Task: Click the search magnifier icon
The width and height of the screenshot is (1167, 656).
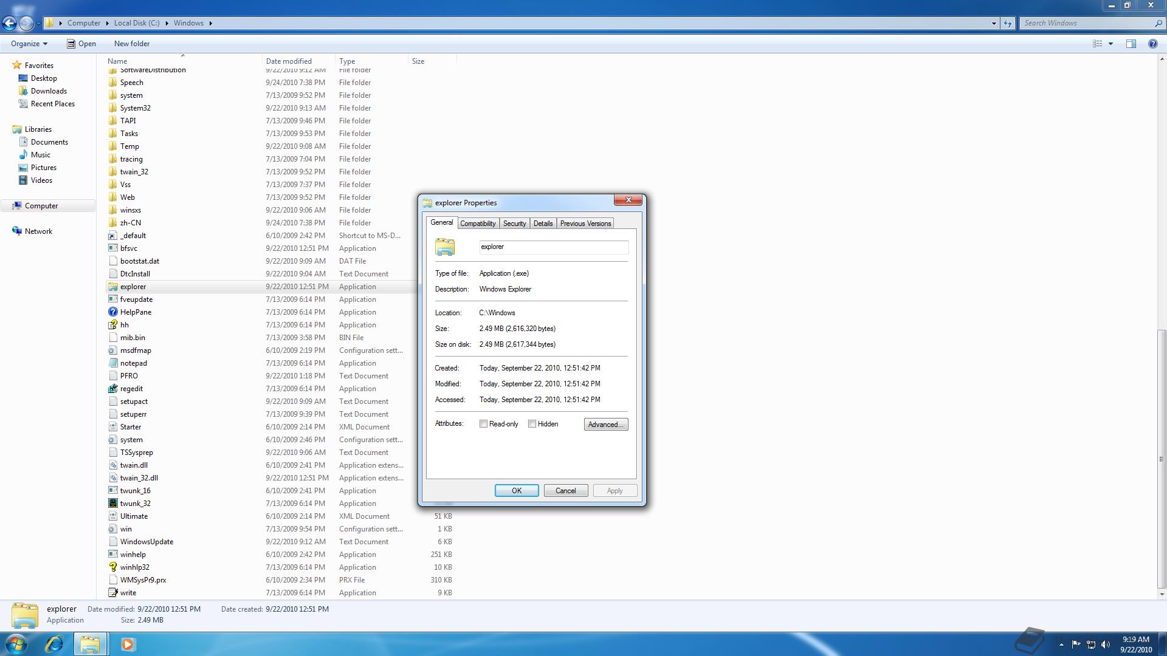Action: click(x=1158, y=23)
